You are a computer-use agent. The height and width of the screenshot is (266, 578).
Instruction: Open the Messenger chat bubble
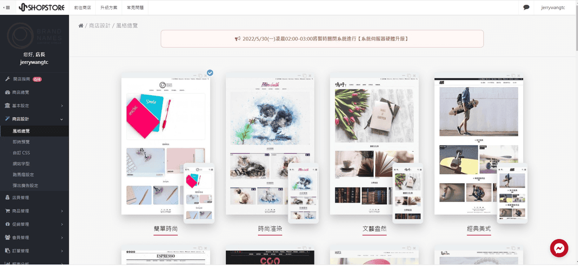(x=559, y=248)
